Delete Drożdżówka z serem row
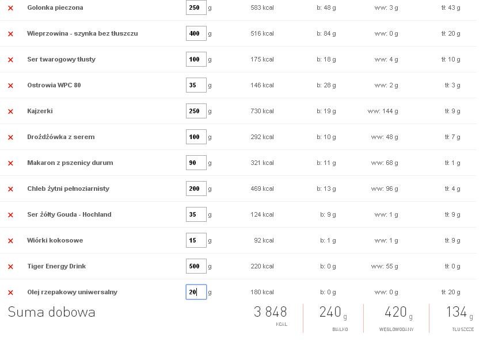Screen dimensions: 483x346 (10, 137)
